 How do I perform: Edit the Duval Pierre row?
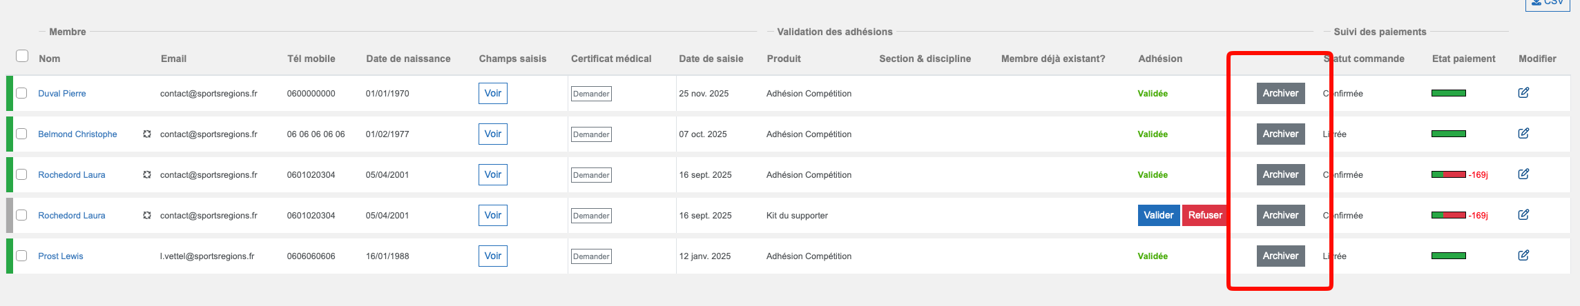point(1523,93)
